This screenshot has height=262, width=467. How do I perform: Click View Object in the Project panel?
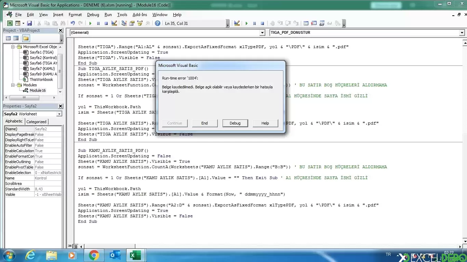[16, 38]
